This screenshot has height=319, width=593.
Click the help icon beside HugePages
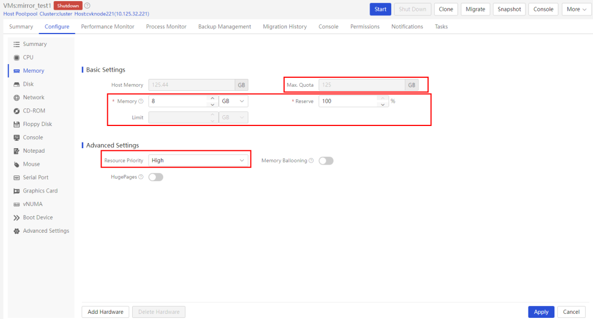(141, 177)
